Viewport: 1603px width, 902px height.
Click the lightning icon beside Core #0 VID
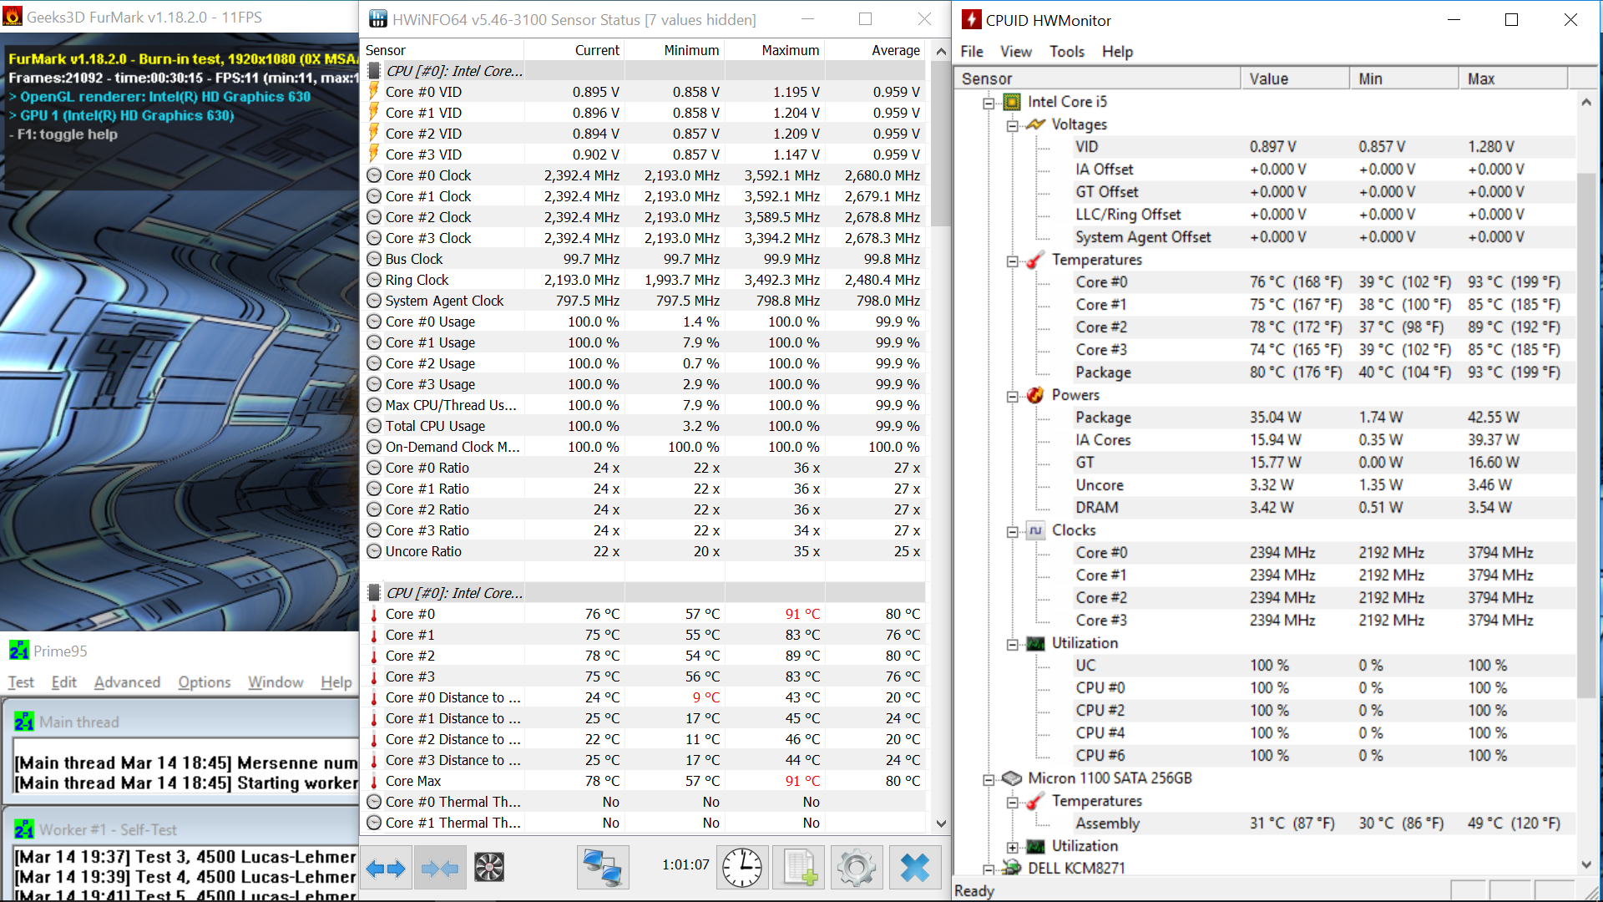[374, 92]
